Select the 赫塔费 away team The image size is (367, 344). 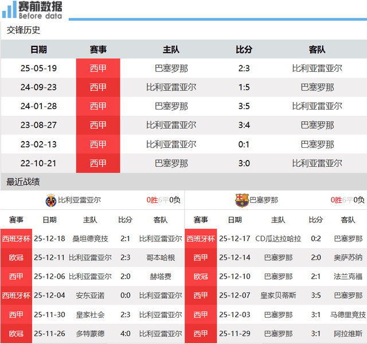tap(160, 276)
